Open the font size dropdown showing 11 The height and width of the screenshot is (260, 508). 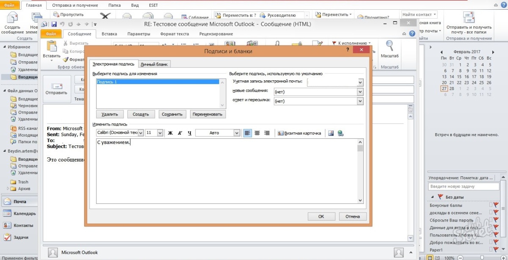pos(160,133)
